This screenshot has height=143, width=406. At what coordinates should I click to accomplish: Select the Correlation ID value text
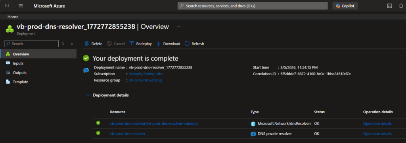[x=315, y=74]
